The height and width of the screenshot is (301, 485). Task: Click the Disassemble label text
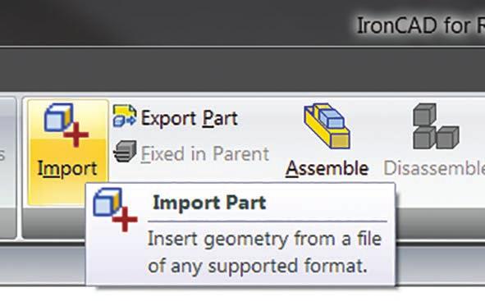coord(434,168)
